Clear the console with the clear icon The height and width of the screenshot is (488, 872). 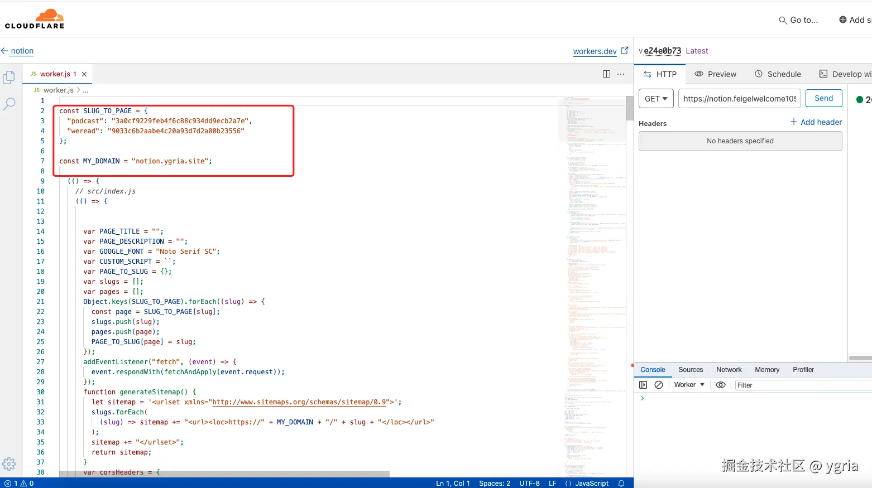coord(659,385)
